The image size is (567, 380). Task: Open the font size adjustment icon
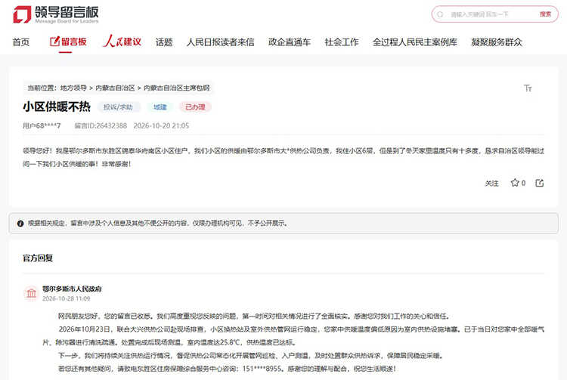(x=528, y=88)
